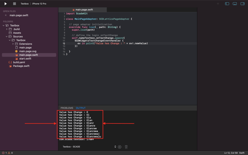Click the main.page file icon
The height and width of the screenshot is (155, 248).
(x=16, y=47)
